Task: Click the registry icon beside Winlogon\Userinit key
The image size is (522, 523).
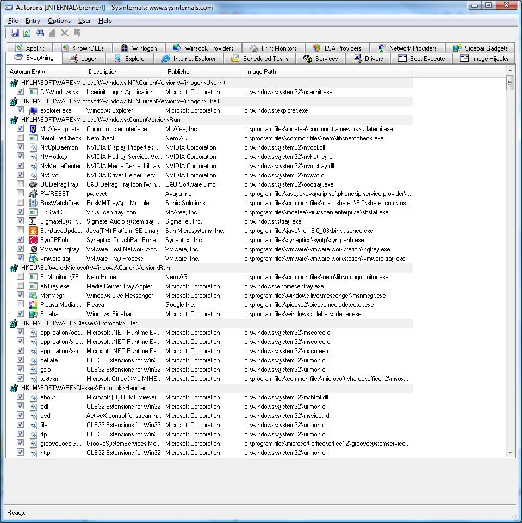Action: click(x=14, y=83)
